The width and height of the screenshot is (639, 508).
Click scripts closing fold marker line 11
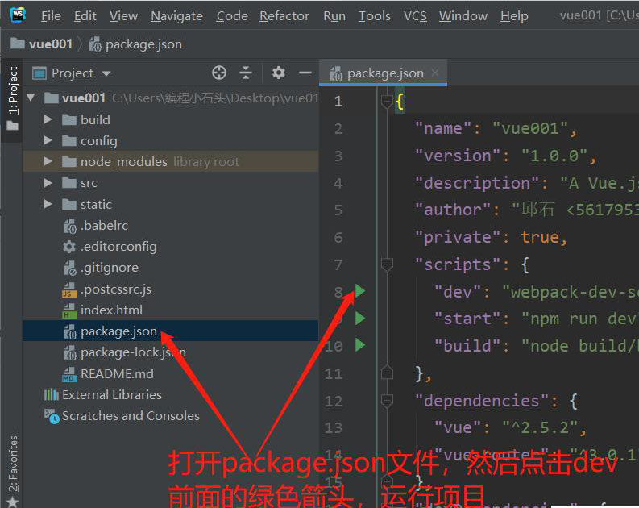(386, 373)
